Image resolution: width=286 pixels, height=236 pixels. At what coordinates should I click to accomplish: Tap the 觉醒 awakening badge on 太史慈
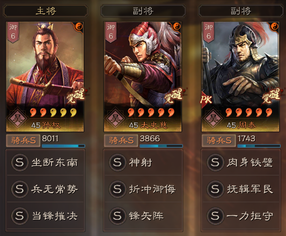click(x=173, y=96)
